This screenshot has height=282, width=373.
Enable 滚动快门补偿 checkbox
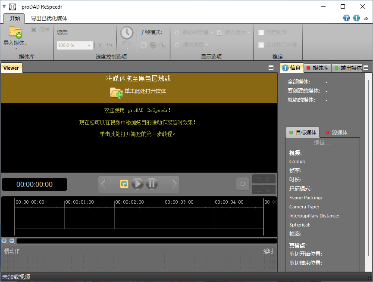[261, 45]
